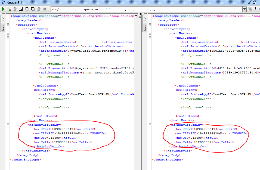Click the empty square toolbar icon
260x170 pixels.
tap(27, 9)
